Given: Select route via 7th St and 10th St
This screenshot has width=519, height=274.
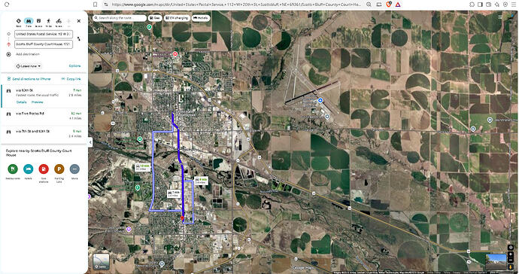Looking at the screenshot, I should 44,133.
